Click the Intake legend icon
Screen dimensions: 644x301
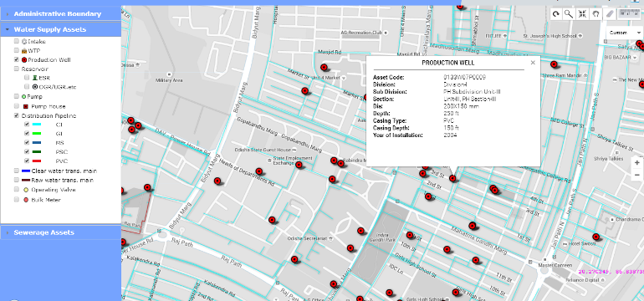click(24, 42)
